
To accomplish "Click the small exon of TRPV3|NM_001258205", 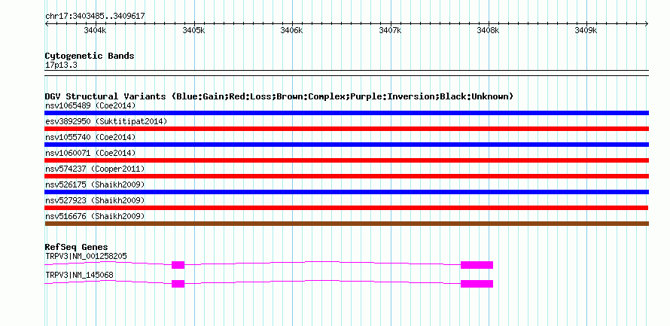I will tap(178, 265).
